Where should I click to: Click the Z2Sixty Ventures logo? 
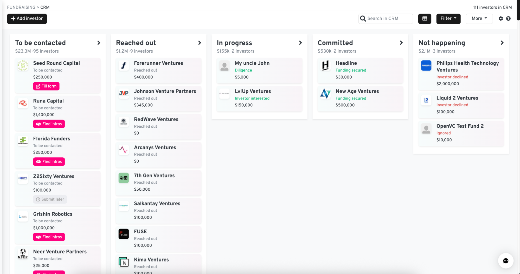pos(23,178)
